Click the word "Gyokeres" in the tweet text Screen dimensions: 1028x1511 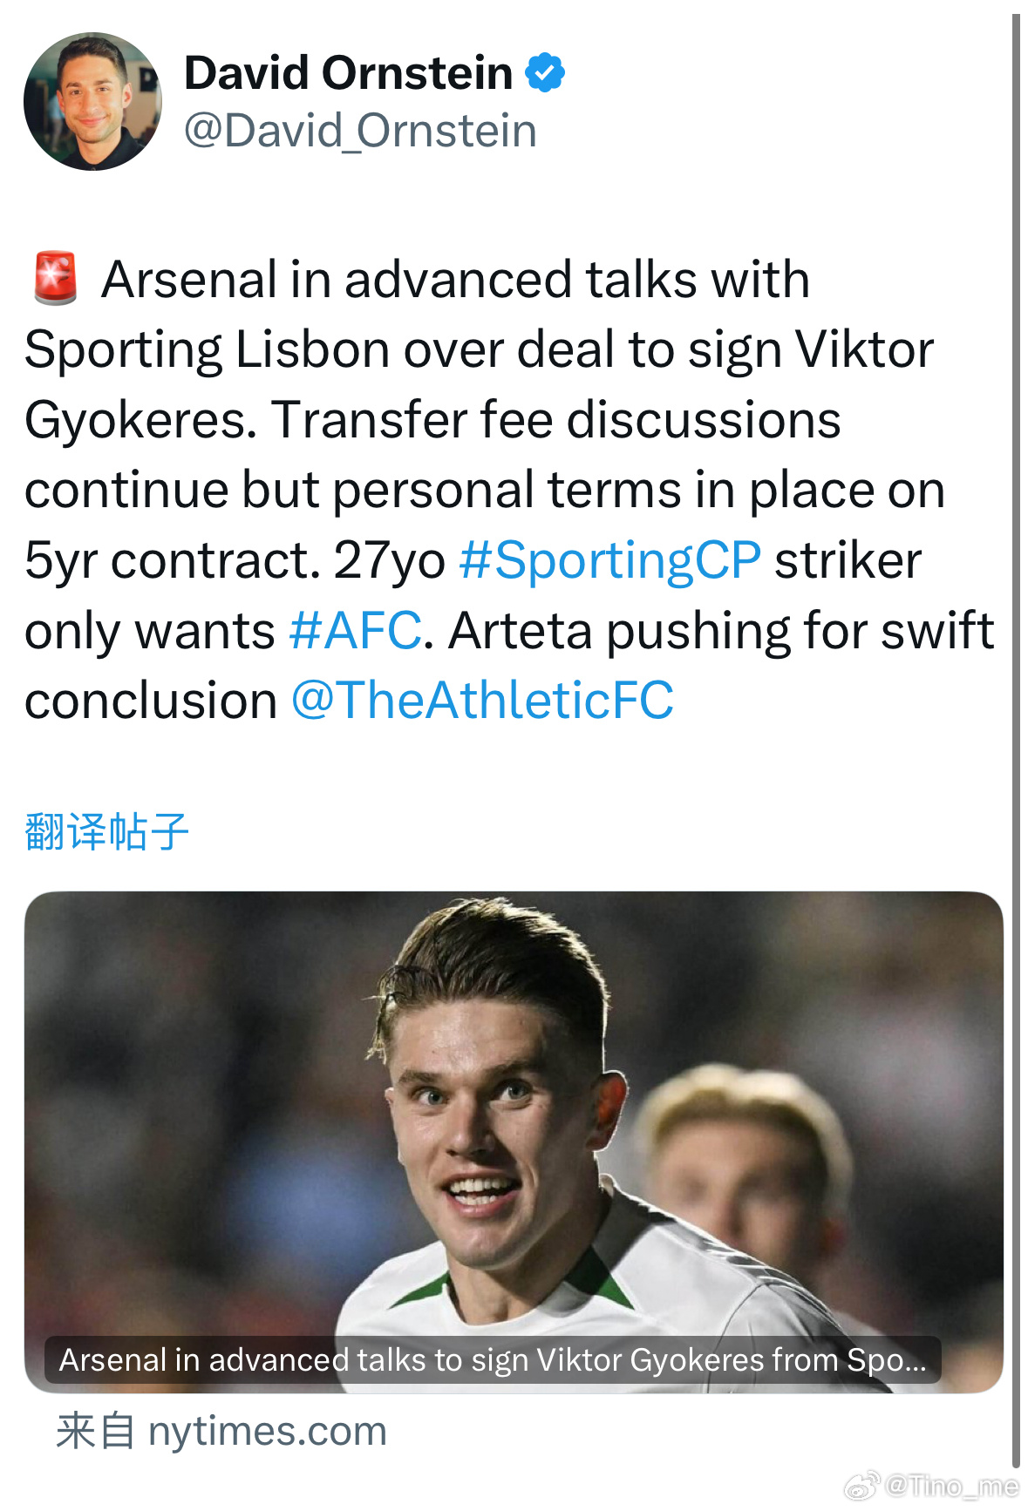(x=140, y=420)
